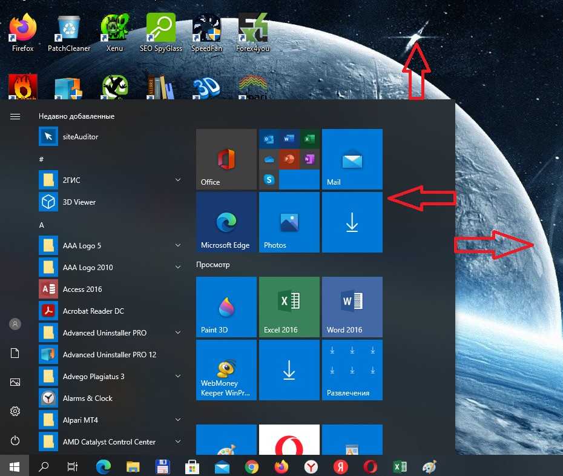Expand the hamburger menu in Start

[15, 116]
